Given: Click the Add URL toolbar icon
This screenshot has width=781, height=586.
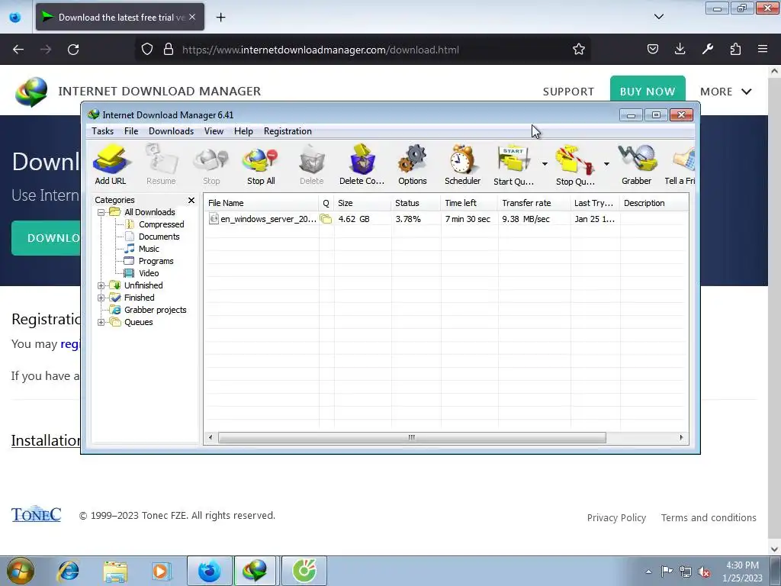Looking at the screenshot, I should [x=111, y=165].
